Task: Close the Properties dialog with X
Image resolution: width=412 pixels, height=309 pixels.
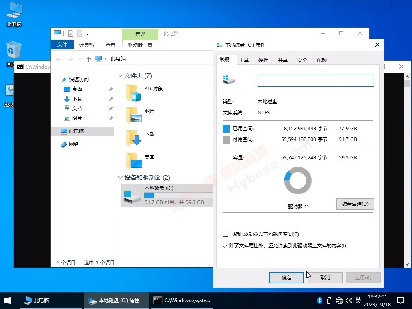Action: pyautogui.click(x=377, y=45)
